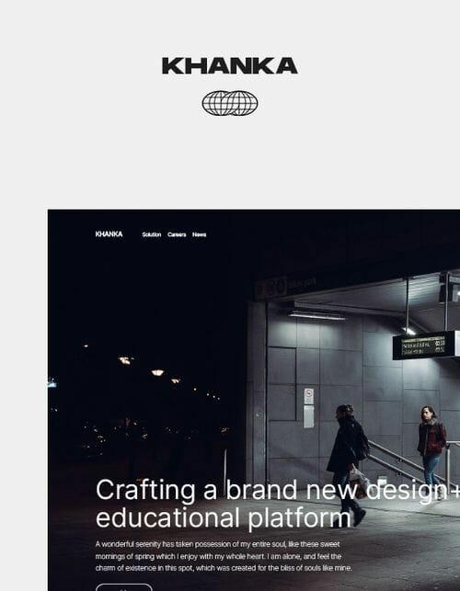Select the "educational platform" headline line
The height and width of the screenshot is (591, 460).
tap(224, 517)
